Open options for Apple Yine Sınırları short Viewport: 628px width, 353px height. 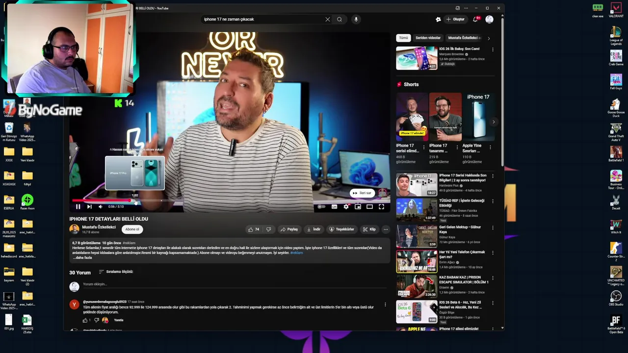(x=490, y=147)
